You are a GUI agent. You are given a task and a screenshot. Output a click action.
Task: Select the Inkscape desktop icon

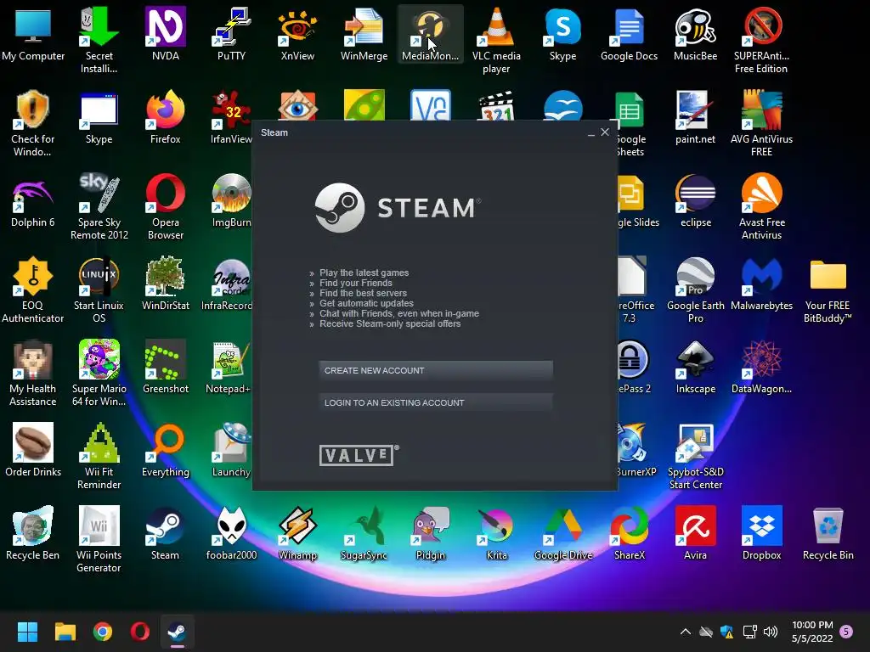coord(696,367)
